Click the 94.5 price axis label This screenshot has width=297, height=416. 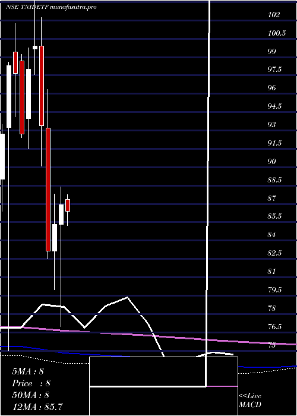pyautogui.click(x=274, y=106)
